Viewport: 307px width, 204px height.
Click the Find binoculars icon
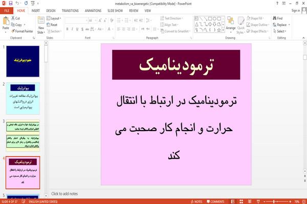click(x=275, y=18)
